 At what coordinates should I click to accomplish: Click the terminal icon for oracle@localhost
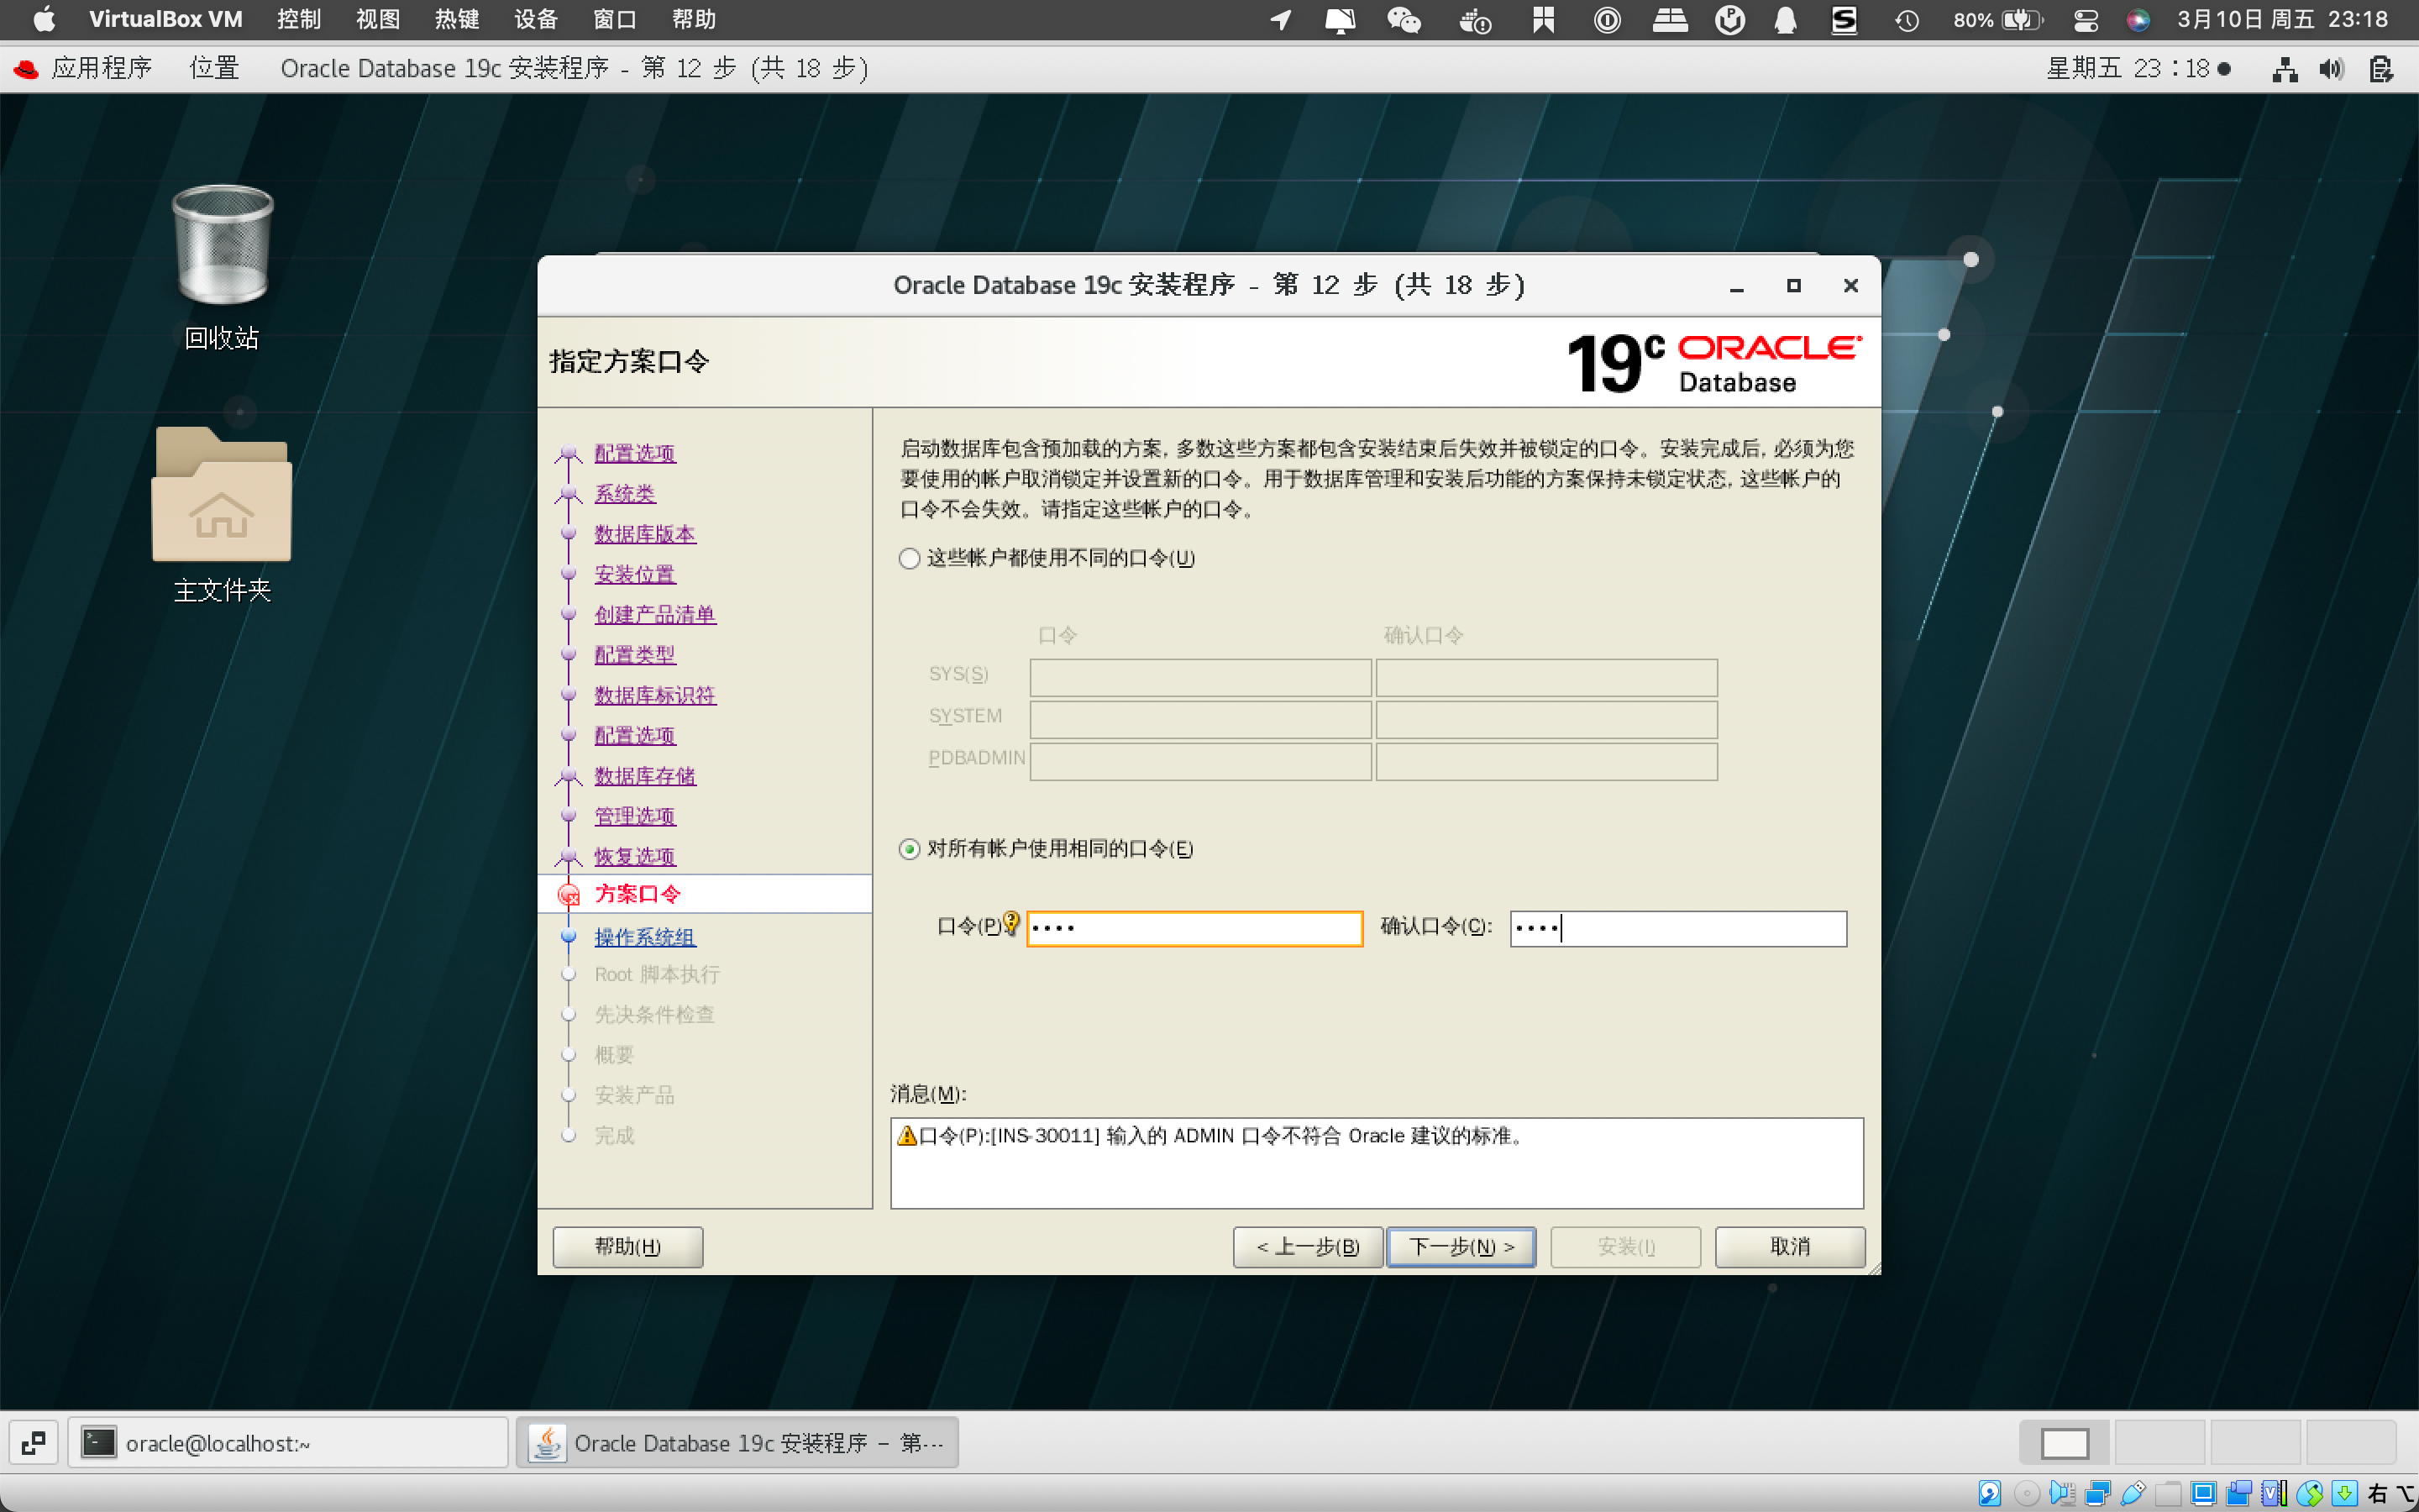(99, 1443)
